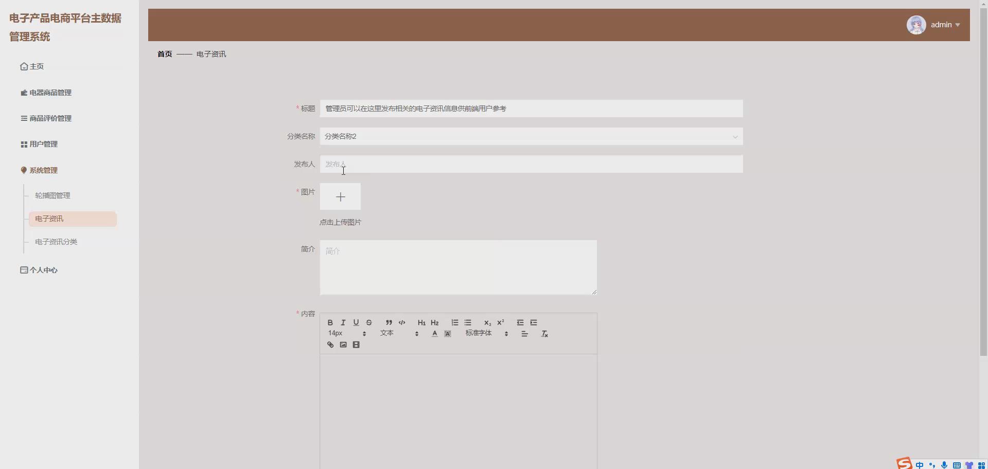This screenshot has height=469, width=988.
Task: Expand 用户管理 sidebar menu
Action: point(39,144)
